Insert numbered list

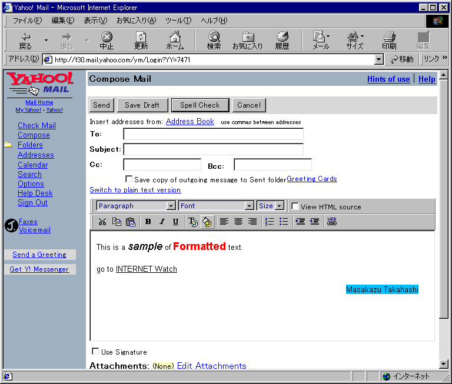coord(269,221)
